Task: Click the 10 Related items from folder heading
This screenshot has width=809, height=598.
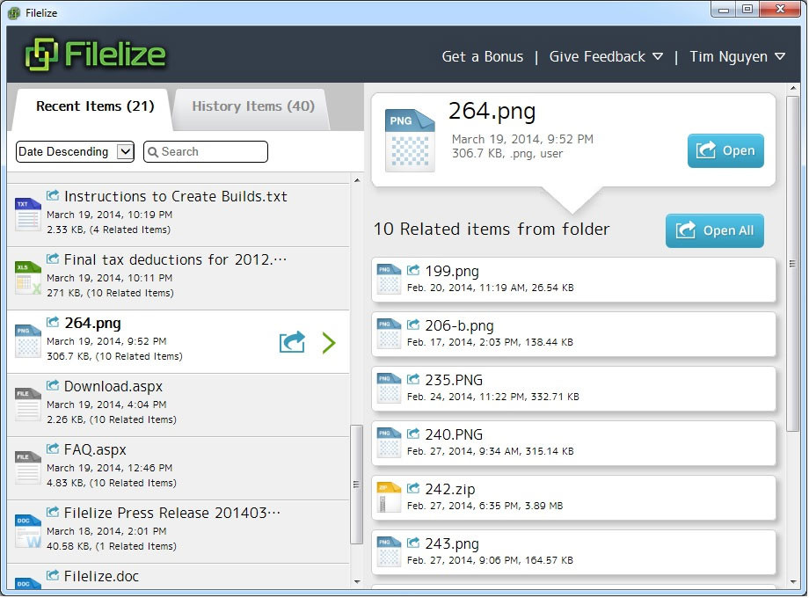Action: 492,230
